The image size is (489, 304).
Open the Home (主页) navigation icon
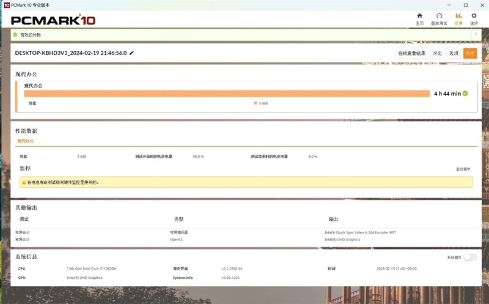pyautogui.click(x=420, y=16)
